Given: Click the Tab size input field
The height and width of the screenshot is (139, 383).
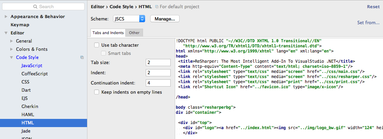Looking at the screenshot, I should pyautogui.click(x=158, y=63).
